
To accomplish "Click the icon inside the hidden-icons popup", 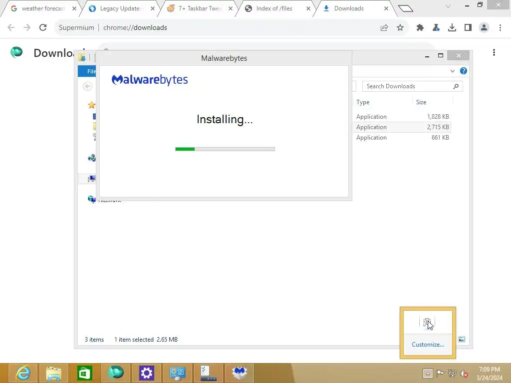I will coord(427,323).
